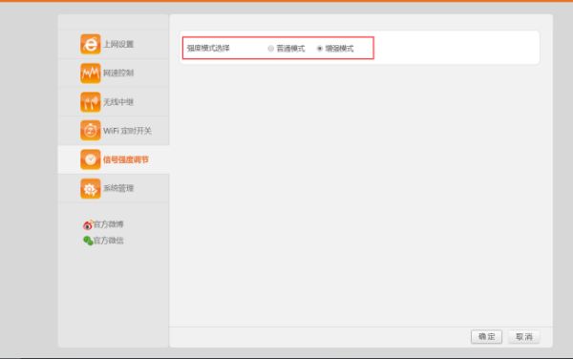The width and height of the screenshot is (573, 359).
Task: Click the 强度模式选择 label text
Action: coord(208,48)
